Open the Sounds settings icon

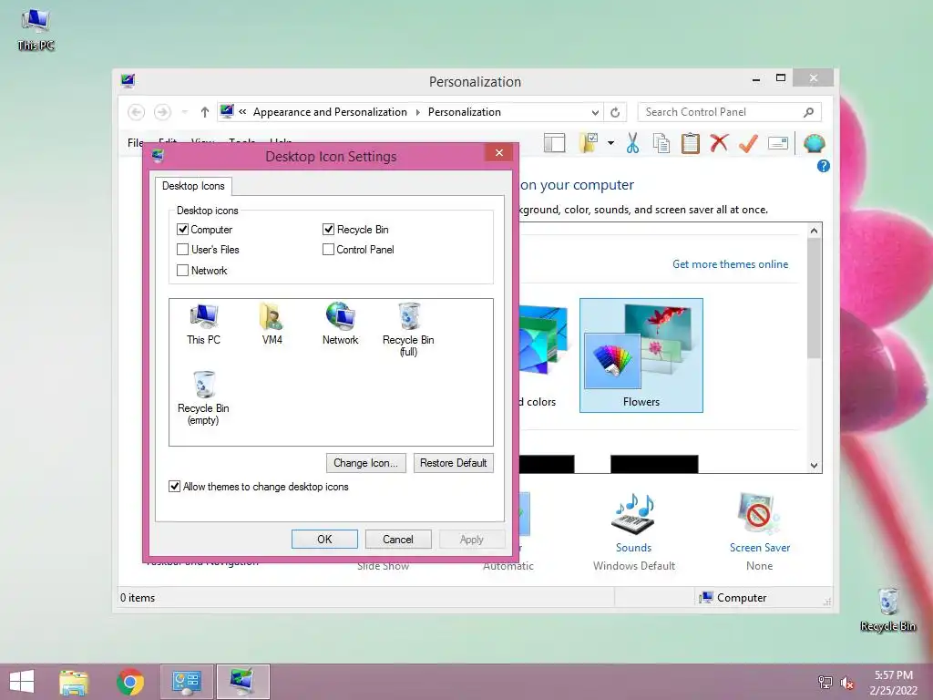[x=634, y=514]
